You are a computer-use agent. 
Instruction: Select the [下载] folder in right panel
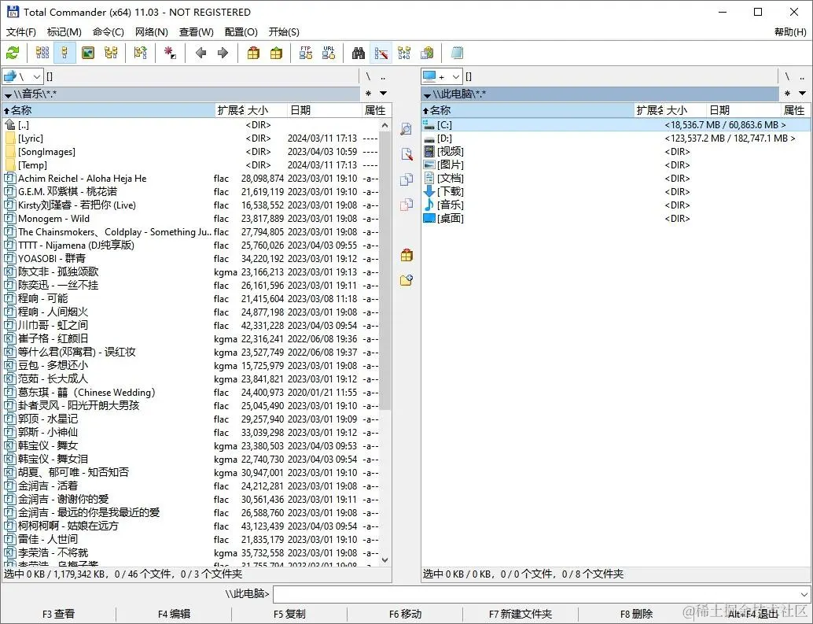coord(616,192)
